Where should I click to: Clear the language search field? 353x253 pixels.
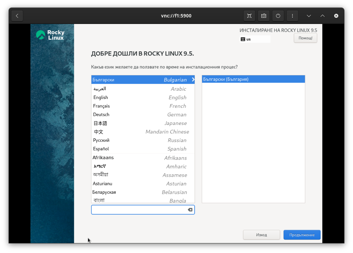[x=190, y=210]
